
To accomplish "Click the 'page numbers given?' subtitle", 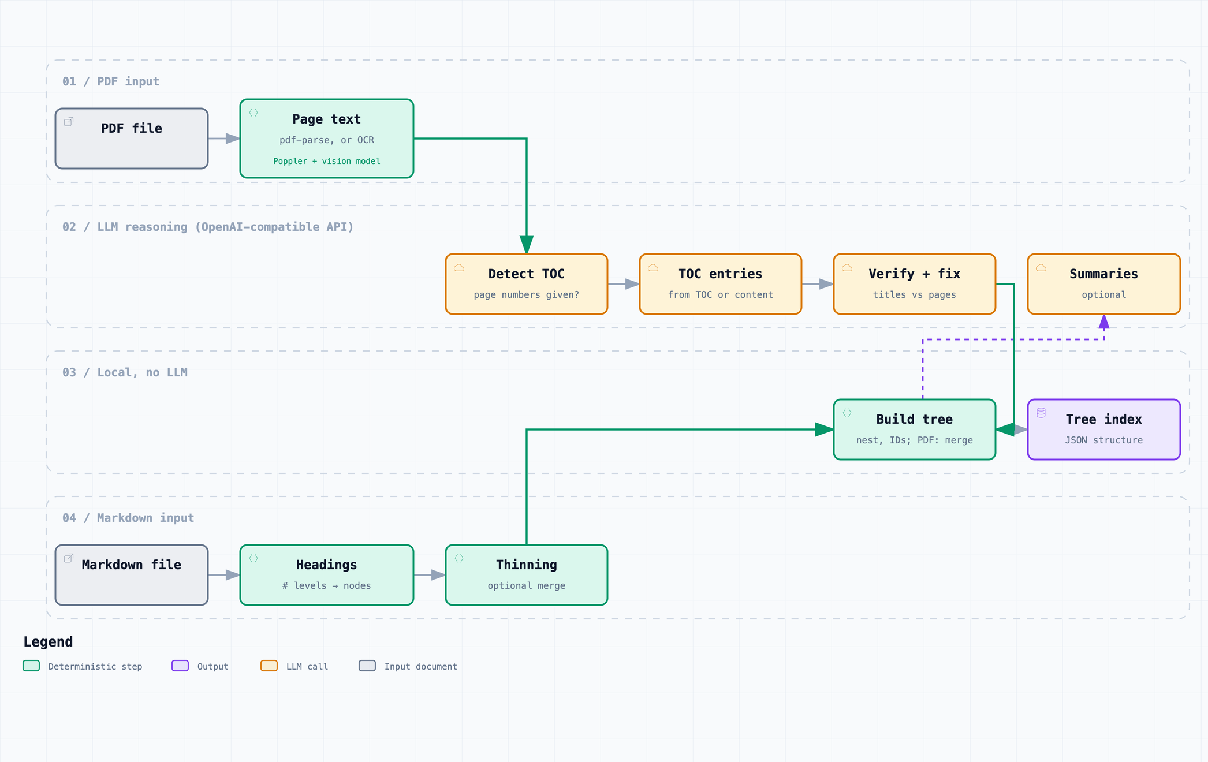I will coord(527,294).
